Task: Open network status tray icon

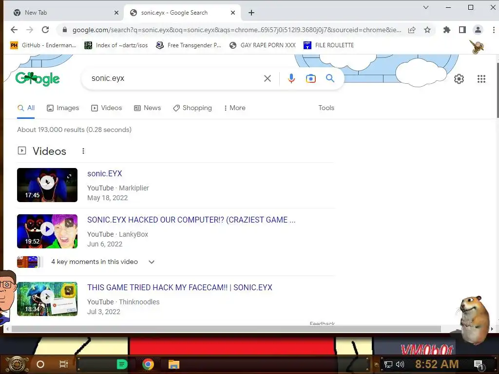Action: point(388,364)
